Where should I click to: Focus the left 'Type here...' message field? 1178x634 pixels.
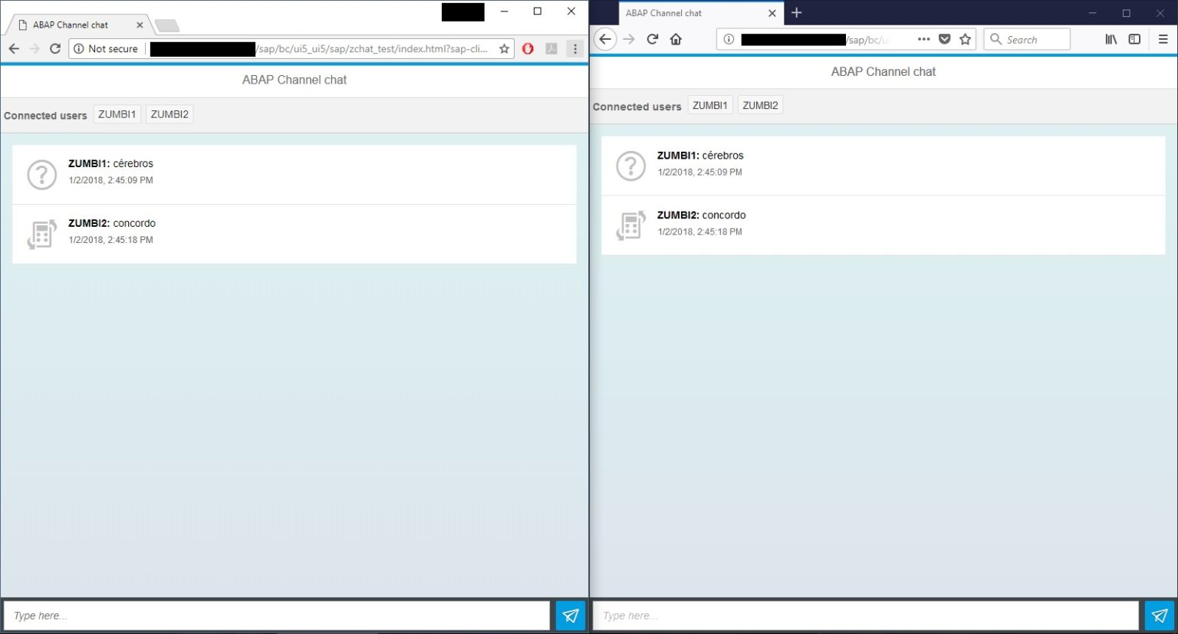click(276, 616)
